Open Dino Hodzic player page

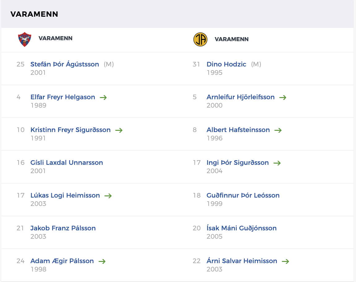[x=226, y=64]
